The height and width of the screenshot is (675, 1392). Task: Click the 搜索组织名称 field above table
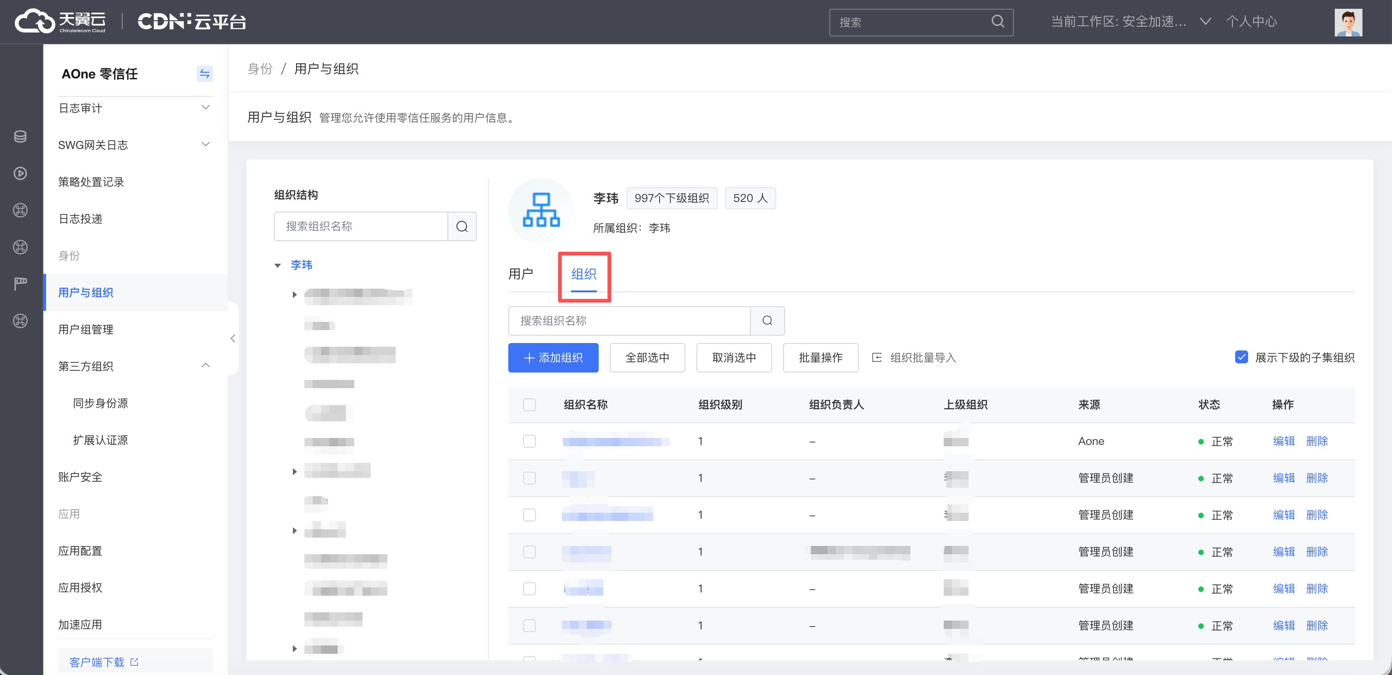[629, 321]
